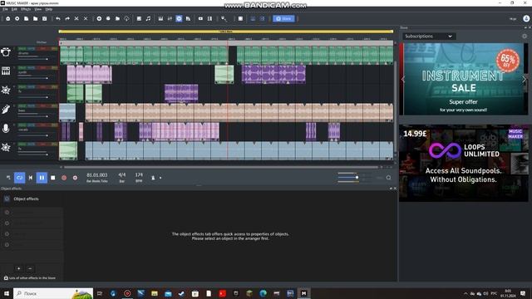Open the View menu
Screen dimensions: 532x299
point(38,9)
